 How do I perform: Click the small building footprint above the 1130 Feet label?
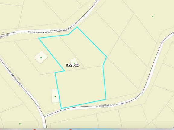tap(74, 61)
